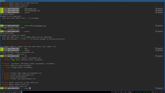This screenshot has width=165, height=93.
Task: Place cursor at the block cursor after 'git reset'
Action: tap(30, 88)
